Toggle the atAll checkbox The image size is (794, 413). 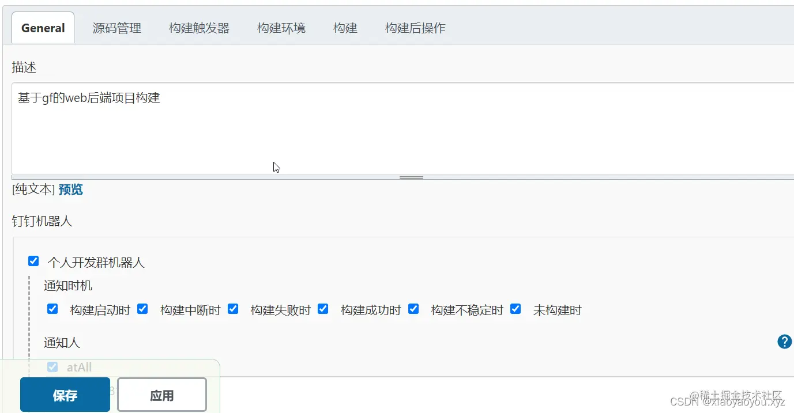pyautogui.click(x=52, y=366)
